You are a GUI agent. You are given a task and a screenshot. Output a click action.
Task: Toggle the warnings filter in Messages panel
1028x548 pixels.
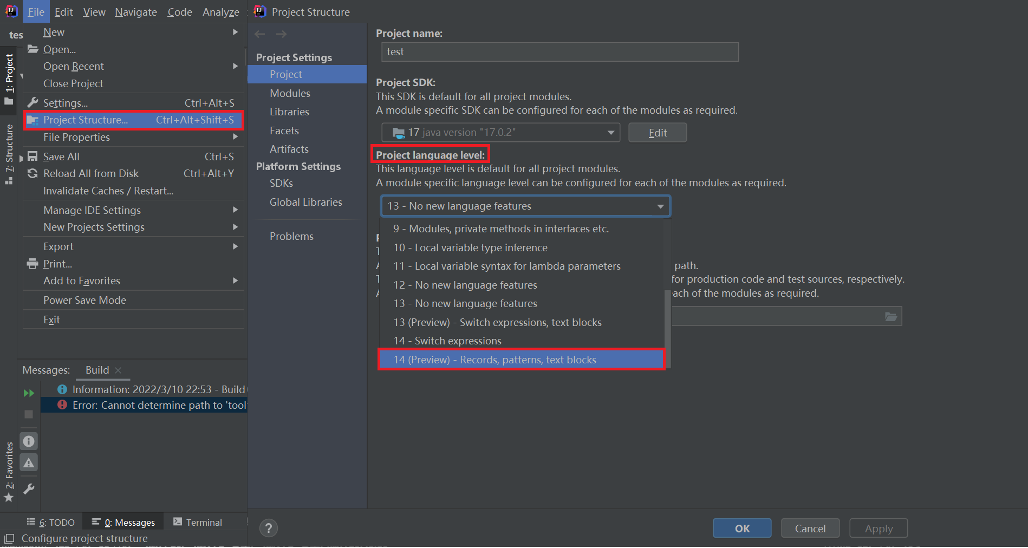coord(29,462)
